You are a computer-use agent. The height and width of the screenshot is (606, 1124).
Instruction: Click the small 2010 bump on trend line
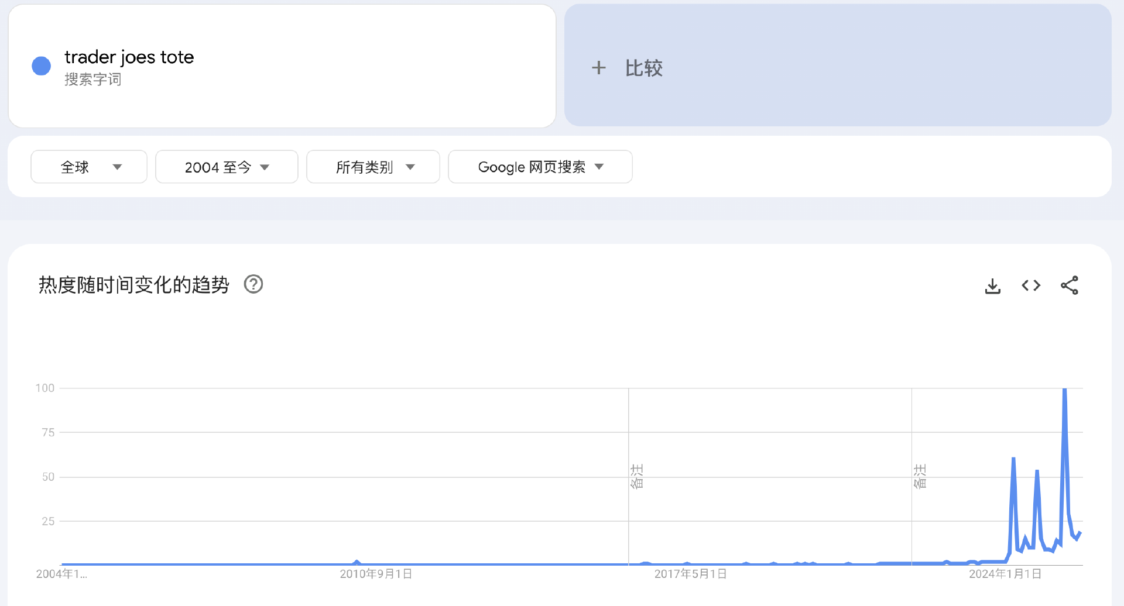(357, 562)
